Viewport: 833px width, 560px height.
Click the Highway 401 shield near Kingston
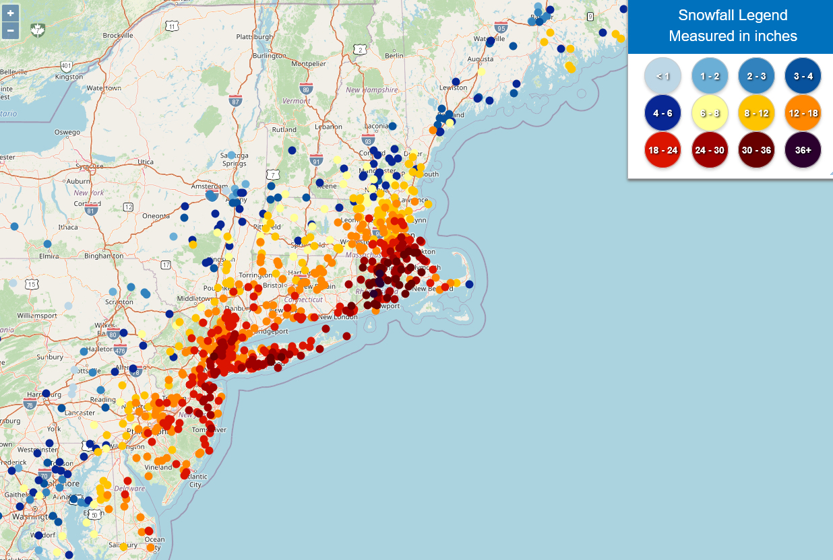[x=66, y=66]
